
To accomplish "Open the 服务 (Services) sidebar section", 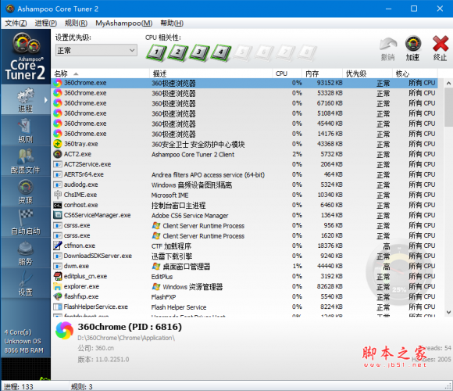I will (x=26, y=253).
